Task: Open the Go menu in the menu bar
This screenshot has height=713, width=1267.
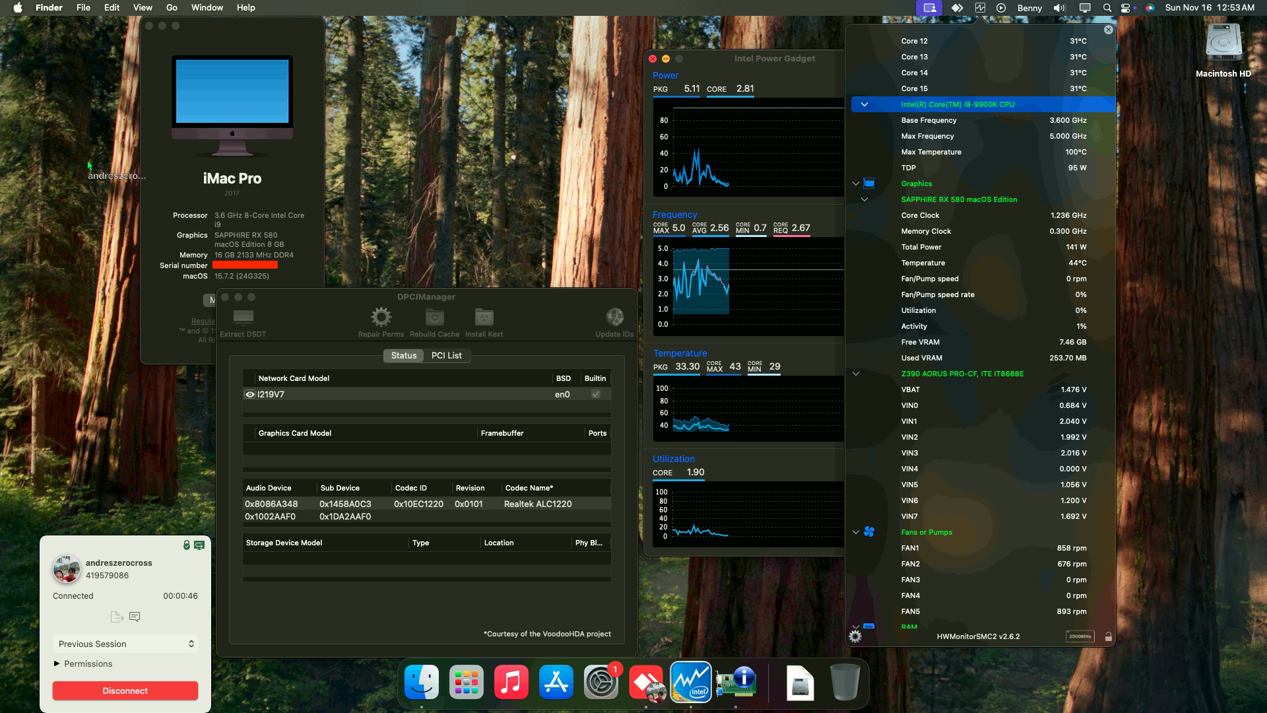Action: (171, 7)
